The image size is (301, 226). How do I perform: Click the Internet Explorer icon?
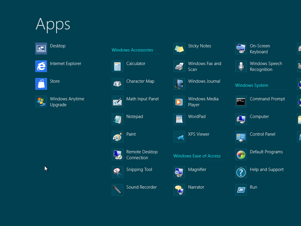(41, 66)
